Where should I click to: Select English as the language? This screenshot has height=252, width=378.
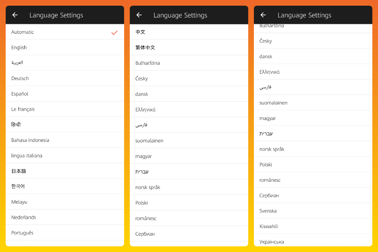click(x=19, y=48)
